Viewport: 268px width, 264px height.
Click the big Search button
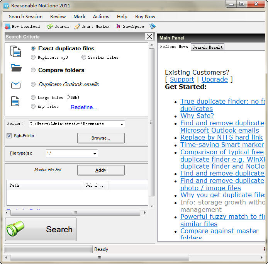[41, 229]
